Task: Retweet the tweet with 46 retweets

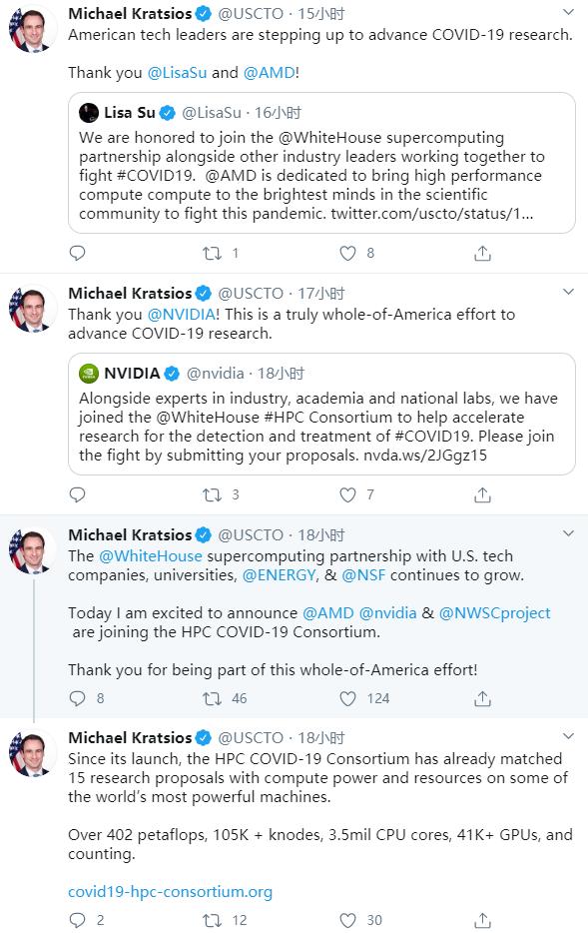Action: click(213, 698)
